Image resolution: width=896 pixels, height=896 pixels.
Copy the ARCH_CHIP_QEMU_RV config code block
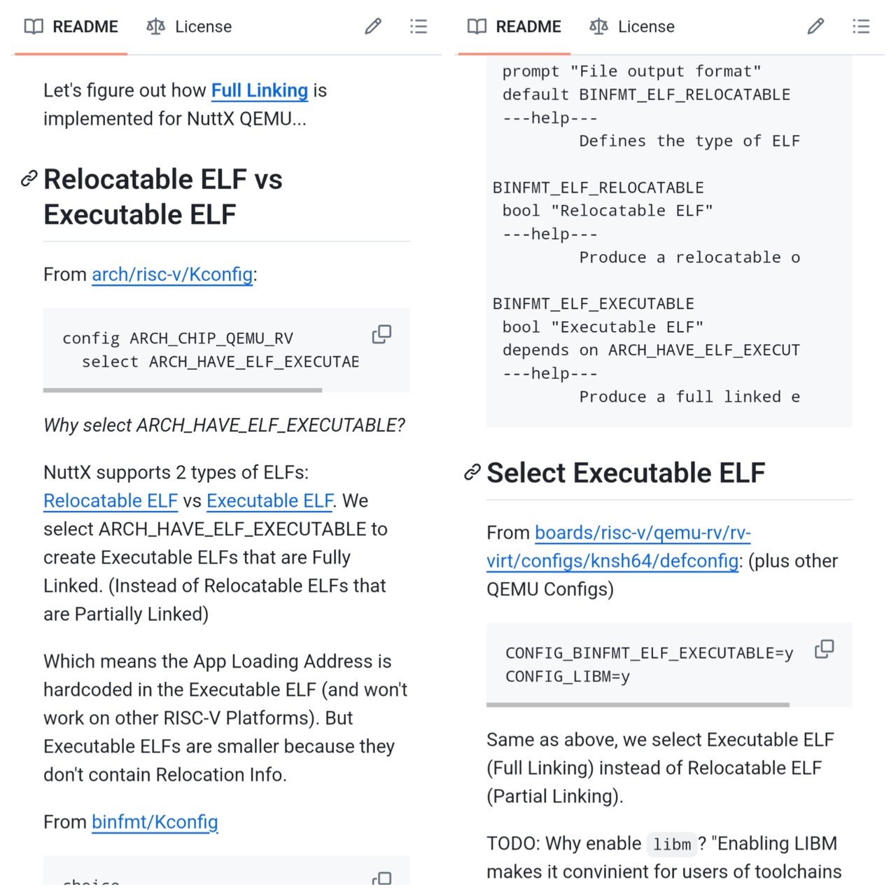click(381, 335)
